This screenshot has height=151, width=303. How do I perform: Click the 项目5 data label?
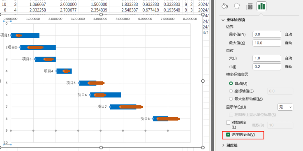(x=71, y=83)
